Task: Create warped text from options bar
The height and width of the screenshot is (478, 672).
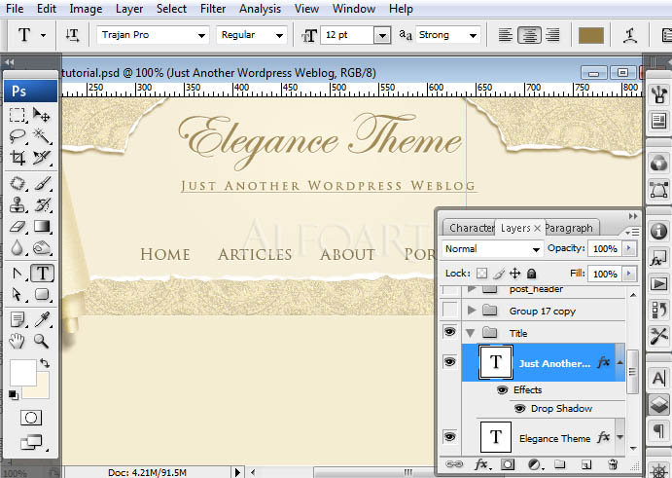Action: pyautogui.click(x=629, y=35)
